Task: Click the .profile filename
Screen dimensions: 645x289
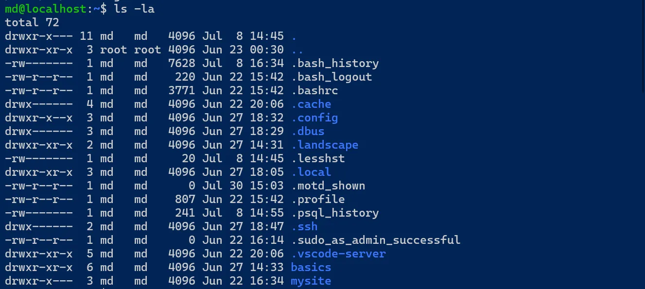Action: (x=317, y=200)
